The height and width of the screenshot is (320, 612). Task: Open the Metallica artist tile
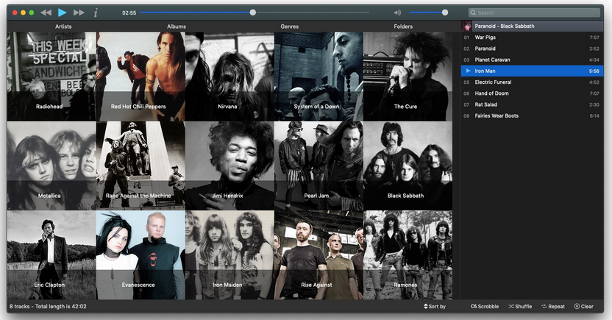tap(51, 166)
